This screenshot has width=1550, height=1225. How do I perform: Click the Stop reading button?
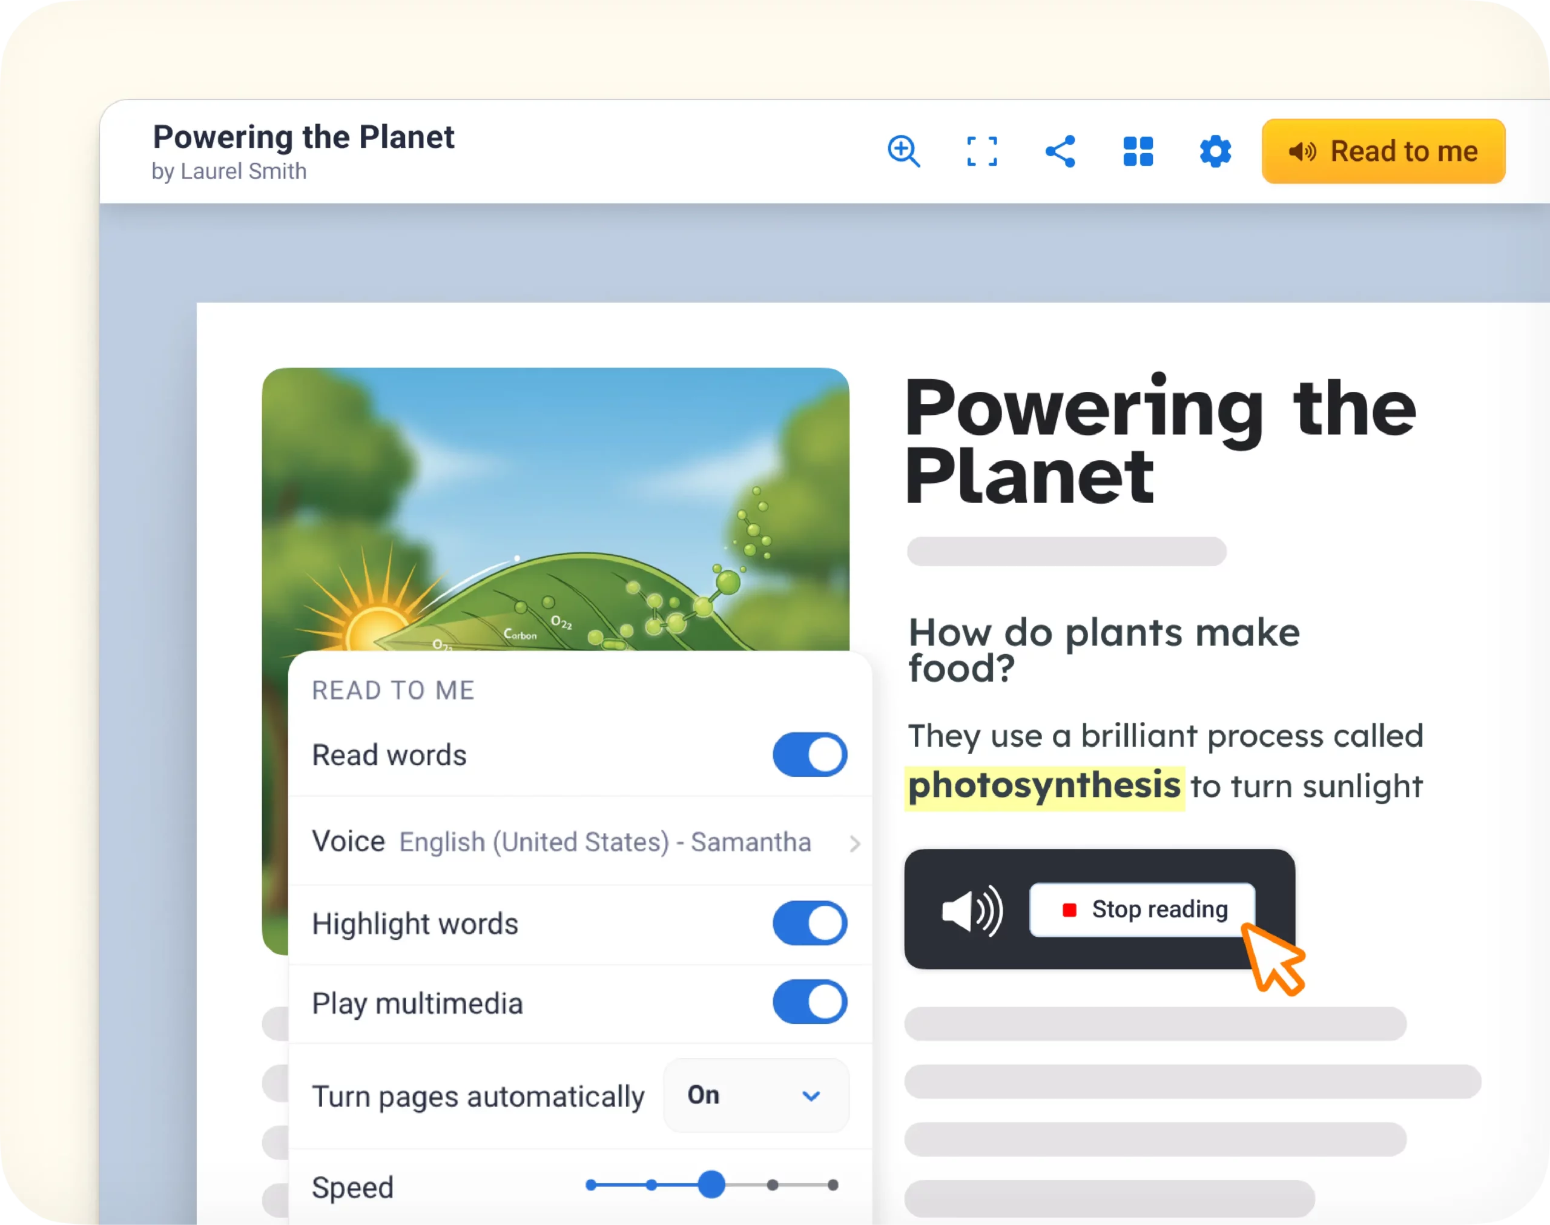[1142, 910]
